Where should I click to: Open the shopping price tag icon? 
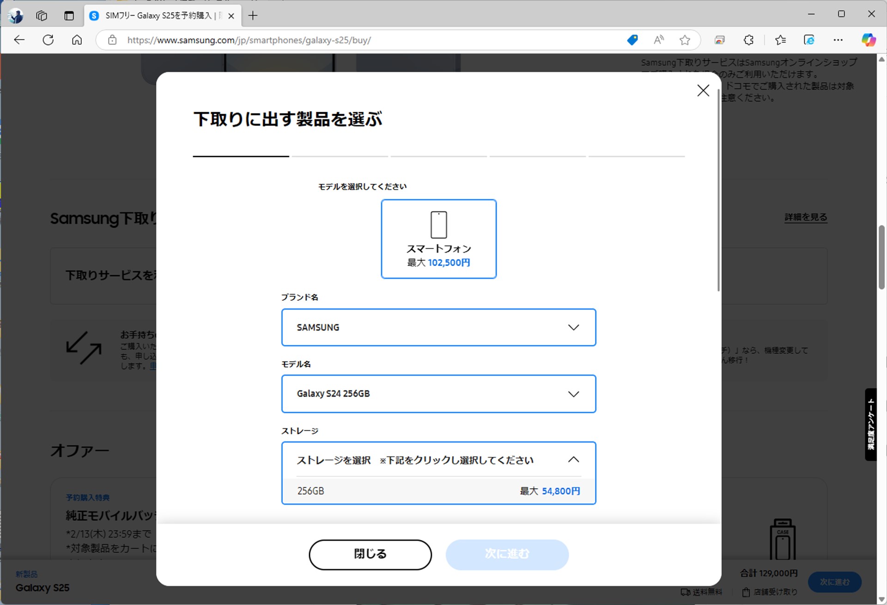pyautogui.click(x=632, y=40)
